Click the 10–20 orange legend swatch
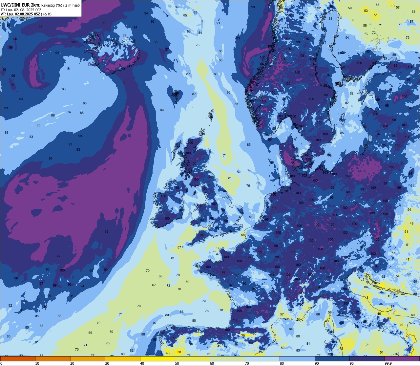Image resolution: width=420 pixels, height=366 pixels. [x=52, y=358]
